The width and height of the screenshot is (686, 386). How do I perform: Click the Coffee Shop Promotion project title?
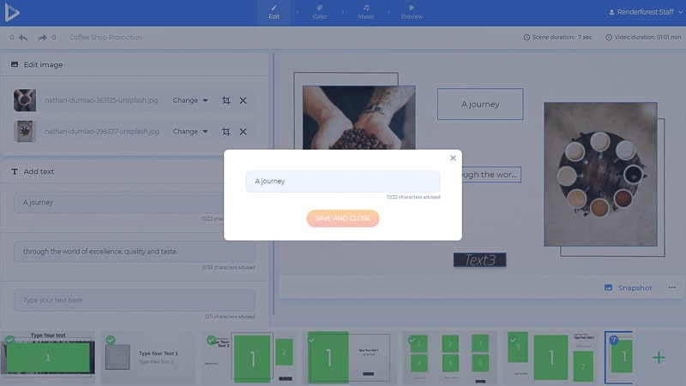105,38
